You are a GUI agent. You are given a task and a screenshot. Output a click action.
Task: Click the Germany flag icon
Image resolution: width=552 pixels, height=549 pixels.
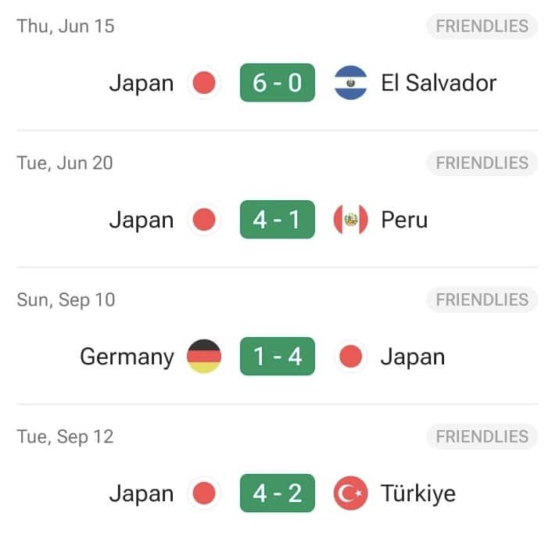coord(204,357)
